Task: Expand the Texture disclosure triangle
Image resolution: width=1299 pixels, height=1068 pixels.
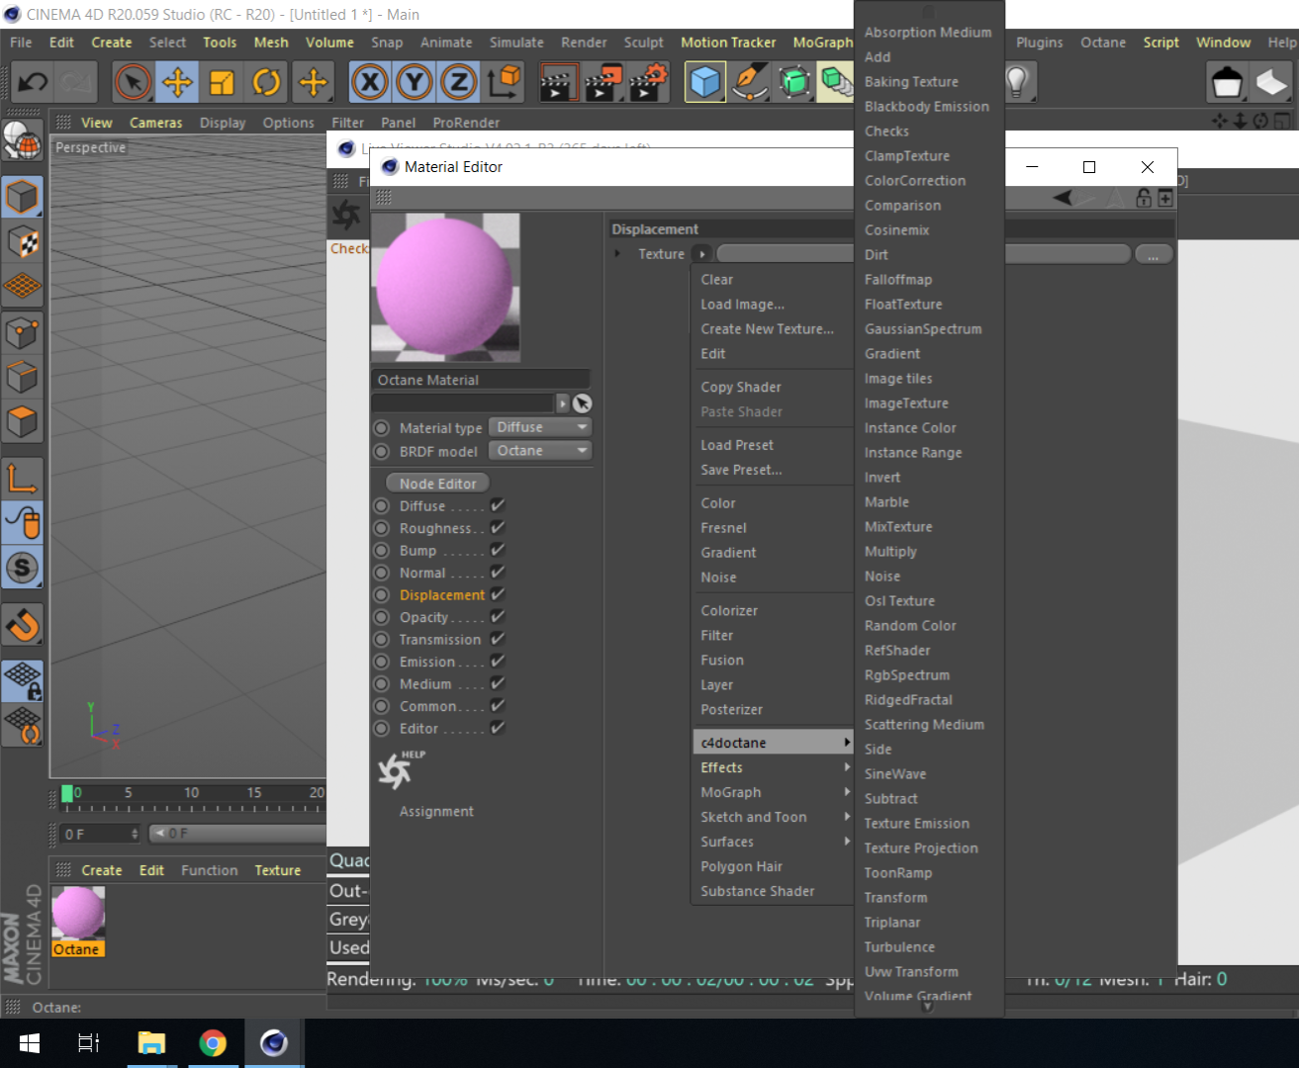Action: coord(618,254)
